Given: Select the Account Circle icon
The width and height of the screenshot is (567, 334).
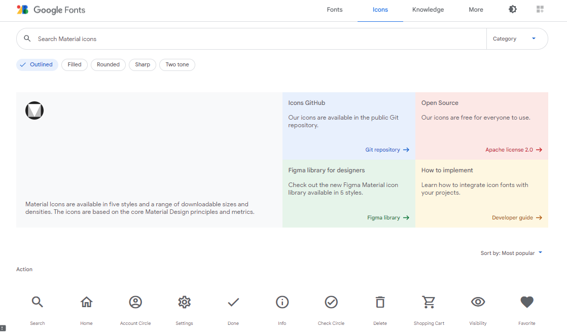Looking at the screenshot, I should coord(135,303).
